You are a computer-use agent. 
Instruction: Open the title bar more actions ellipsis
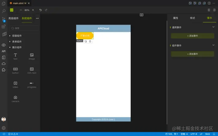click(214, 3)
